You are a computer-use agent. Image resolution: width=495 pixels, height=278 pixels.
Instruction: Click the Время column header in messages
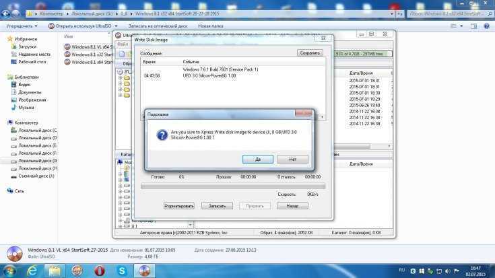pos(150,62)
